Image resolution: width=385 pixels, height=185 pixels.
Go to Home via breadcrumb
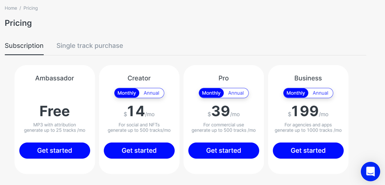(x=11, y=8)
